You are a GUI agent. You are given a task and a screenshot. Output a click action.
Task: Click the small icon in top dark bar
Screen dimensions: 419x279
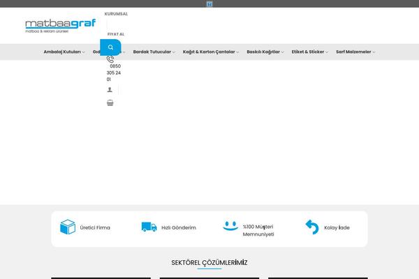coord(209,3)
